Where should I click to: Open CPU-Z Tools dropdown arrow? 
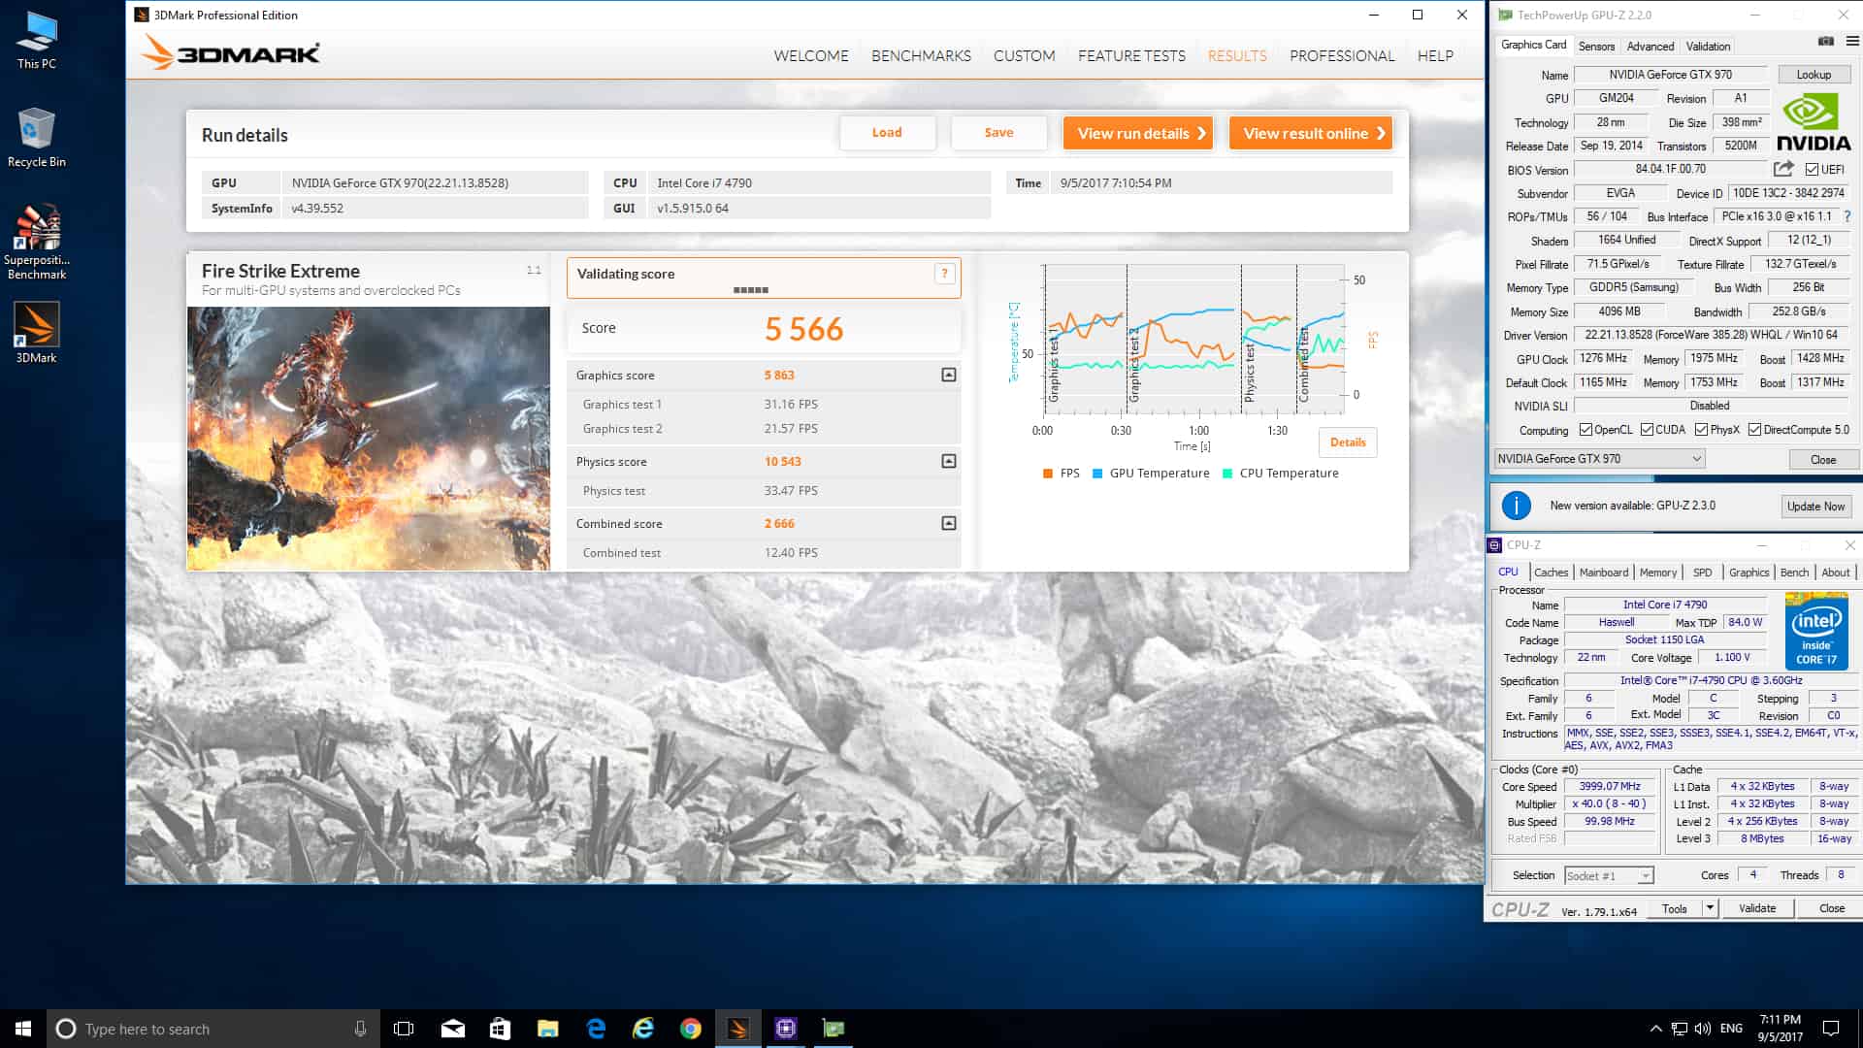(x=1710, y=908)
